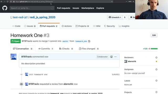This screenshot has width=168, height=94.
Task: Click the browser back arrow
Action: coord(2,2)
